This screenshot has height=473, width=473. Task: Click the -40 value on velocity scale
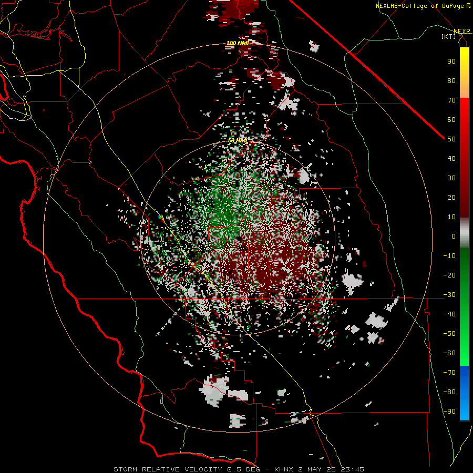point(449,314)
